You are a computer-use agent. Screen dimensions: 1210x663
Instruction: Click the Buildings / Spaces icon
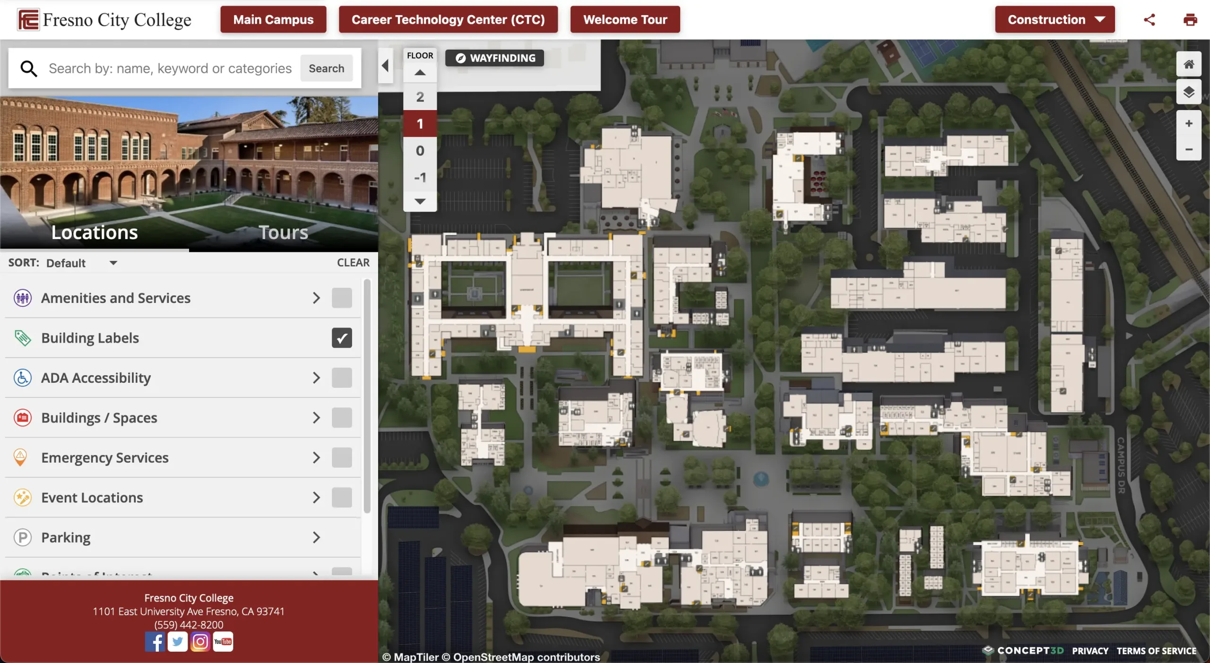pos(23,418)
